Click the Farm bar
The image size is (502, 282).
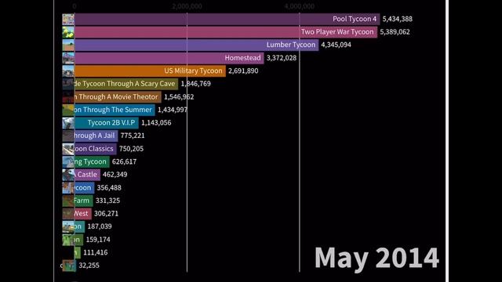pyautogui.click(x=84, y=201)
